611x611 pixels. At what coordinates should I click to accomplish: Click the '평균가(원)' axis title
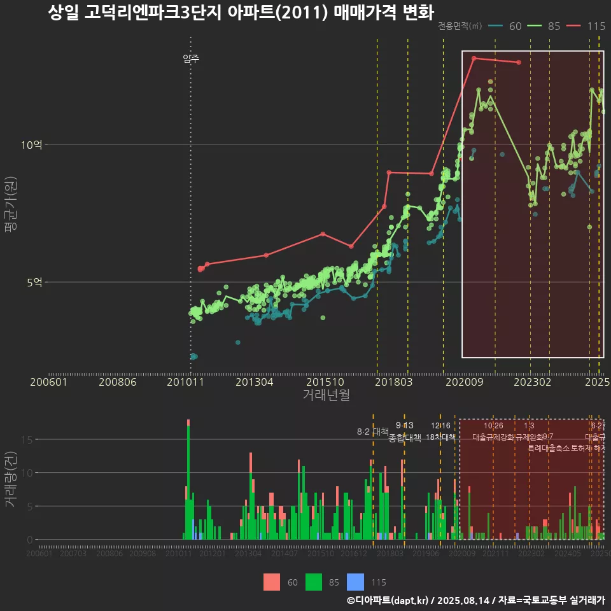point(11,204)
